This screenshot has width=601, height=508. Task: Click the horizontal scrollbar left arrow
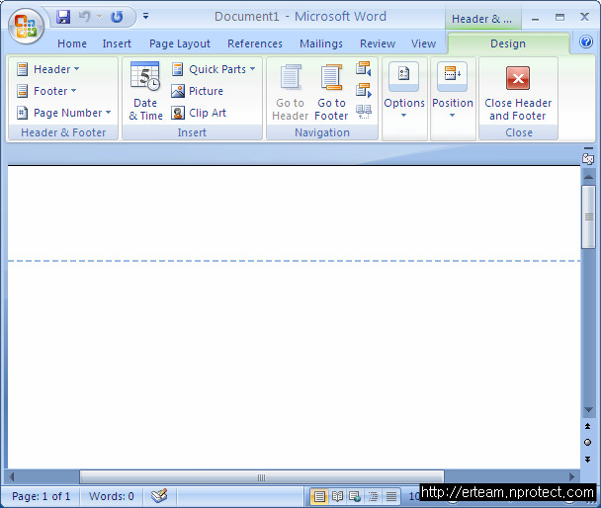coord(12,477)
